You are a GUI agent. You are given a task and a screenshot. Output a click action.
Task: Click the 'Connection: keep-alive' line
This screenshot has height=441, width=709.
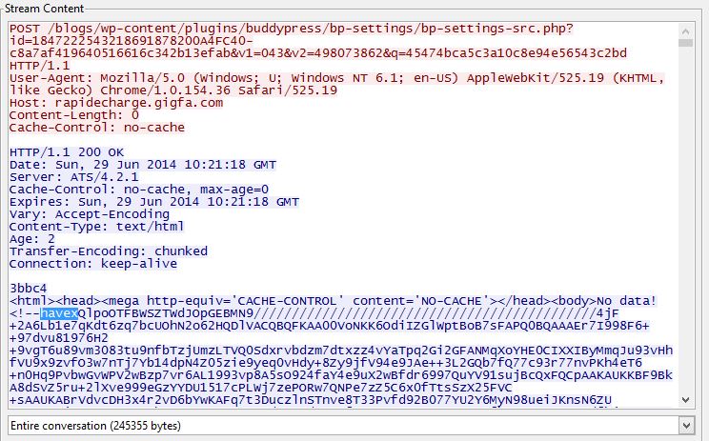[x=93, y=264]
